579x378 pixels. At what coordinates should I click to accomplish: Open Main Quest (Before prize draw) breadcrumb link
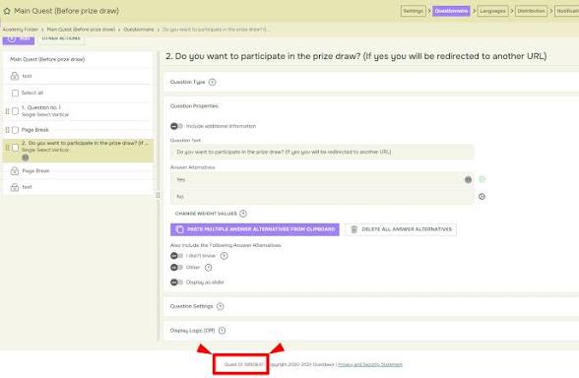(x=81, y=30)
